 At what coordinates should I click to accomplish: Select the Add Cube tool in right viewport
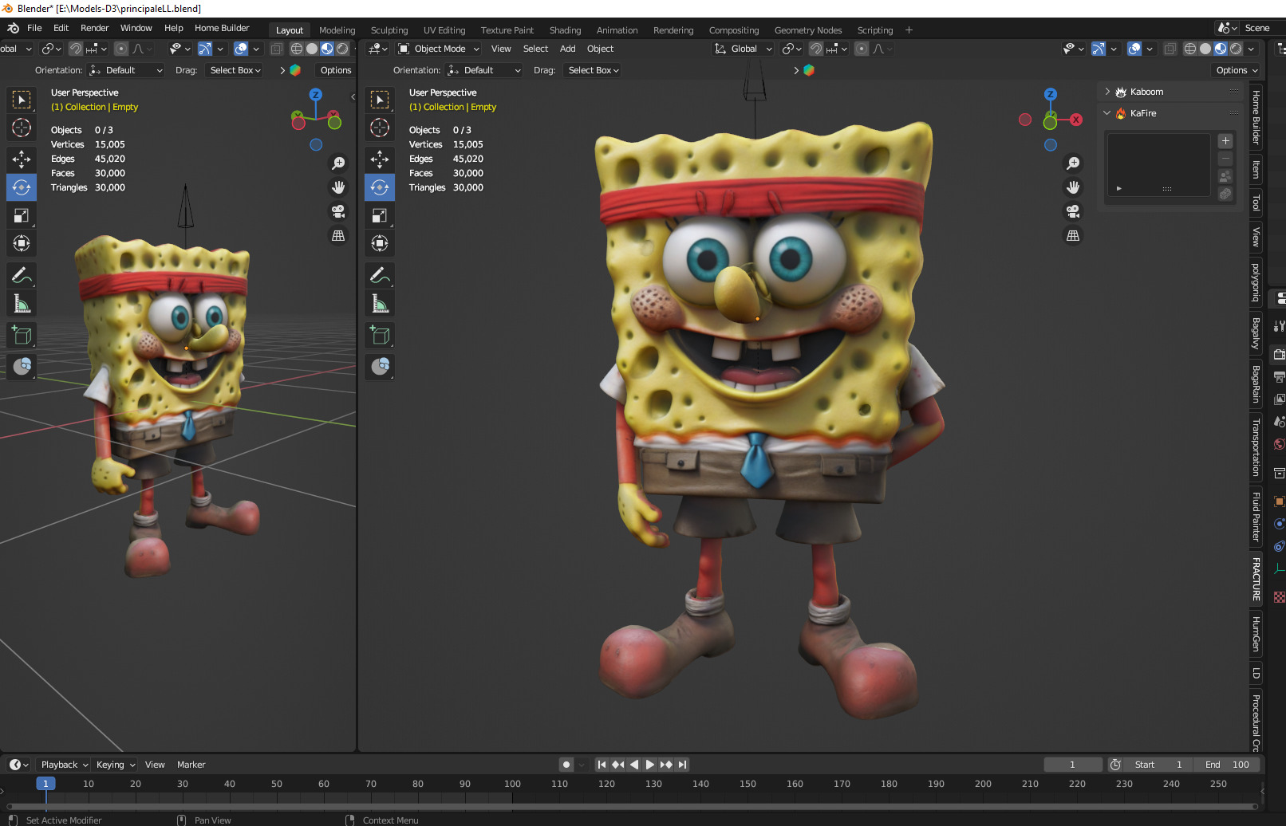point(380,336)
